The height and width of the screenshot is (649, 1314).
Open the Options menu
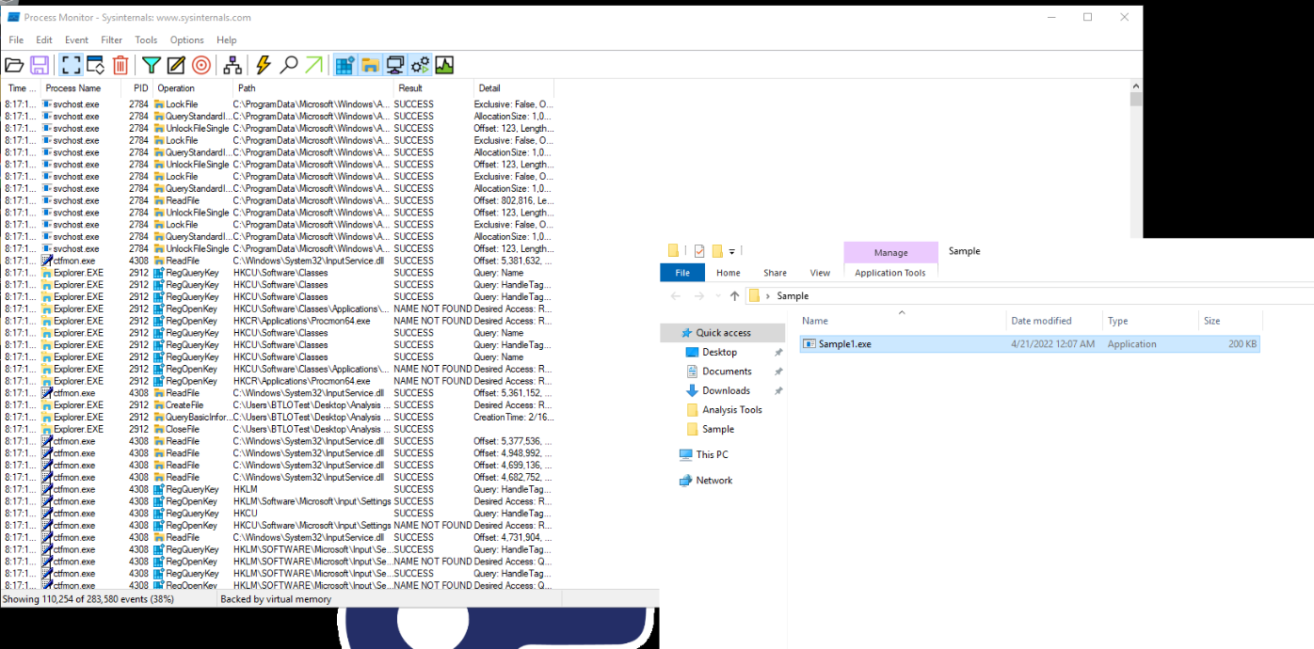point(186,40)
